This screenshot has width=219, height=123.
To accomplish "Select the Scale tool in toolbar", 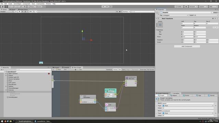I will 14,6.
